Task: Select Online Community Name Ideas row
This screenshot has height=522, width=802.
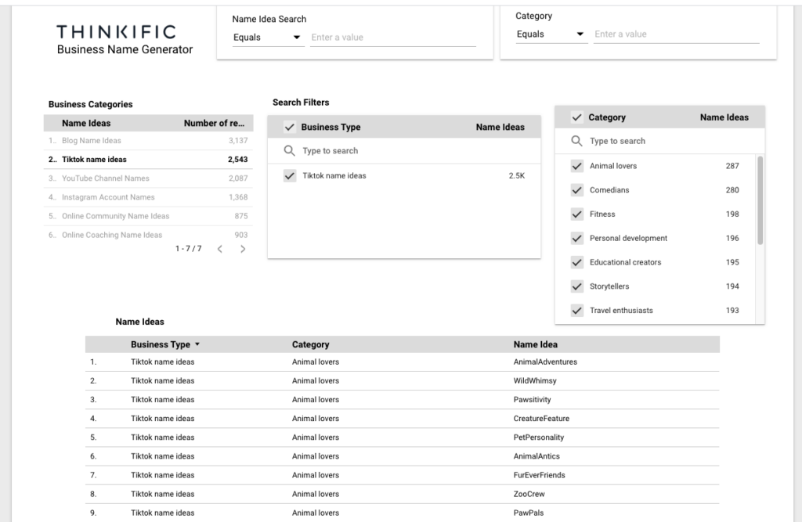Action: point(148,216)
